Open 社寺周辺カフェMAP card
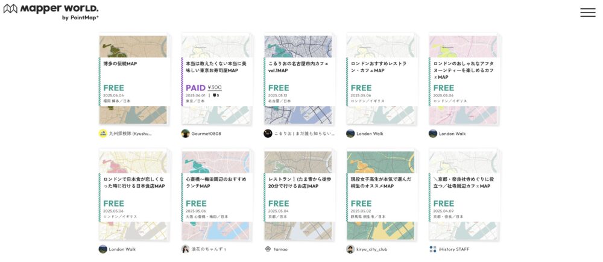The width and height of the screenshot is (603, 262). point(463,196)
